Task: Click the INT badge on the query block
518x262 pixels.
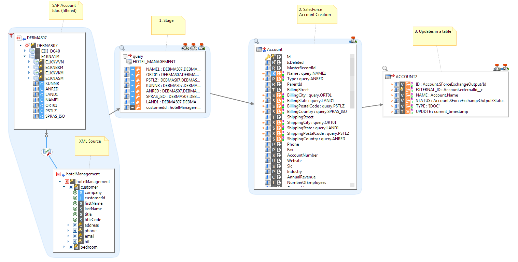Action: [x=202, y=47]
